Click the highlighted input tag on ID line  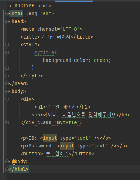pyautogui.click(x=50, y=138)
